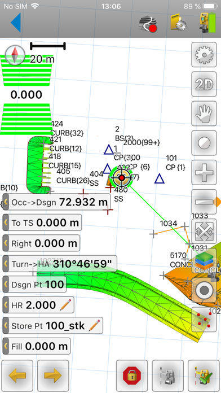Collapse the Turn->HA field chevron

pyautogui.click(x=6, y=264)
